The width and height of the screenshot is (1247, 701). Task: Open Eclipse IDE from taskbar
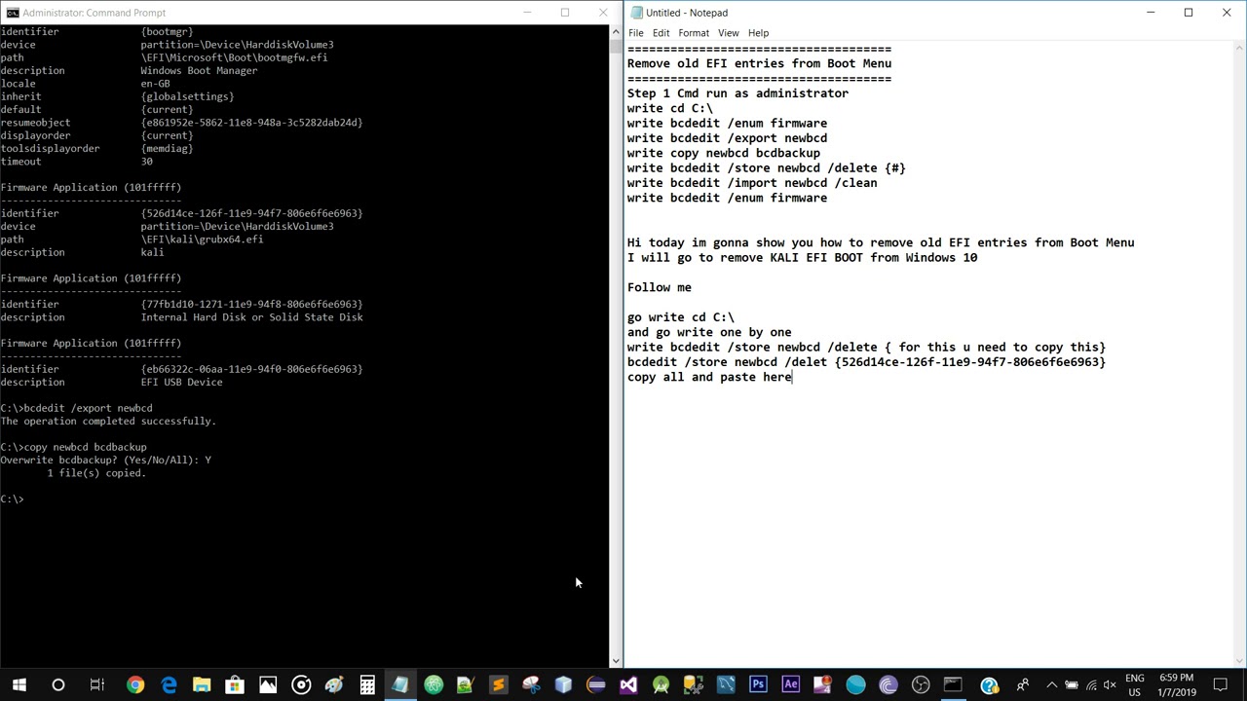click(x=595, y=685)
